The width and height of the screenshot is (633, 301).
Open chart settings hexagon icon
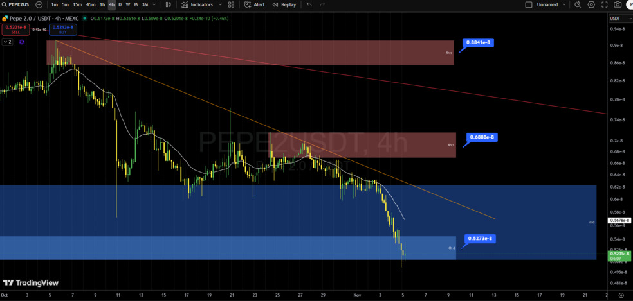pos(591,4)
